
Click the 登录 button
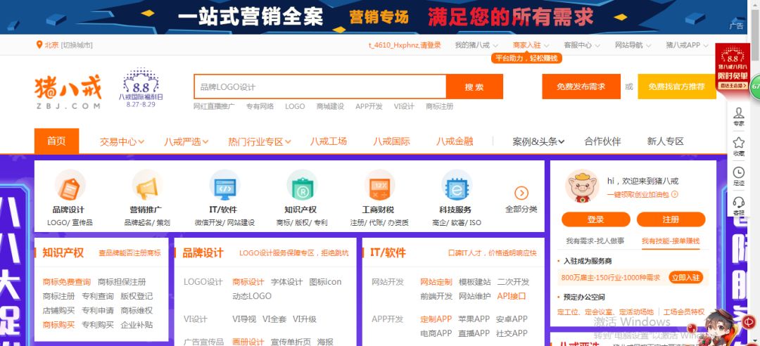point(596,219)
